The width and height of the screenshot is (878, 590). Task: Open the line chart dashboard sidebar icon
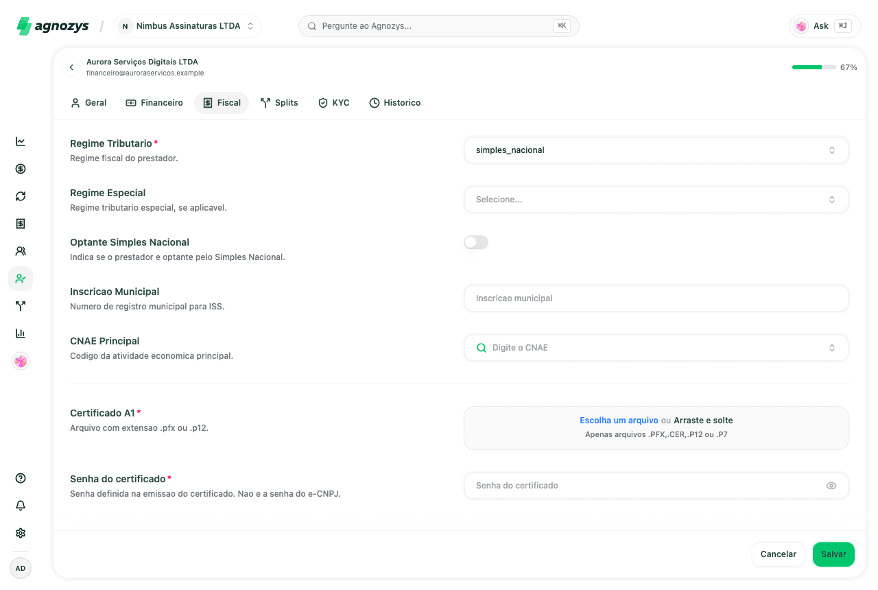point(21,141)
